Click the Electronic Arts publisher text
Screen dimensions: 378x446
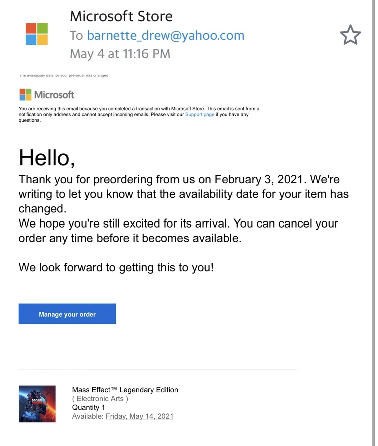point(100,399)
